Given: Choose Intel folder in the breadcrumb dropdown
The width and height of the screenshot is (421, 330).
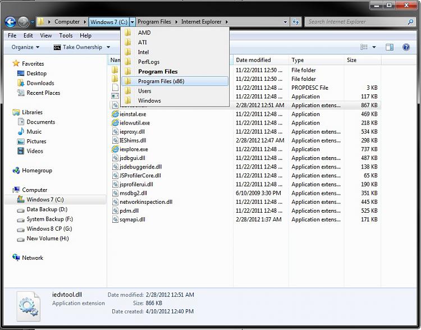Looking at the screenshot, I should coord(175,52).
